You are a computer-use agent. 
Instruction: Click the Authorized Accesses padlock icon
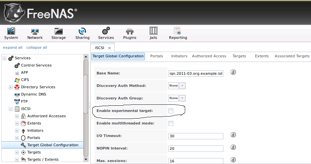[23, 116]
